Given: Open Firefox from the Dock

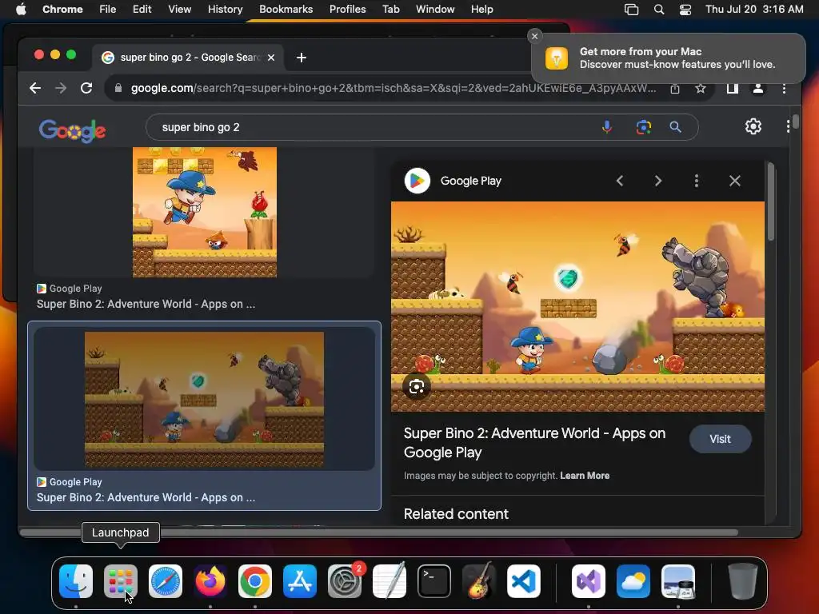Looking at the screenshot, I should [x=210, y=581].
